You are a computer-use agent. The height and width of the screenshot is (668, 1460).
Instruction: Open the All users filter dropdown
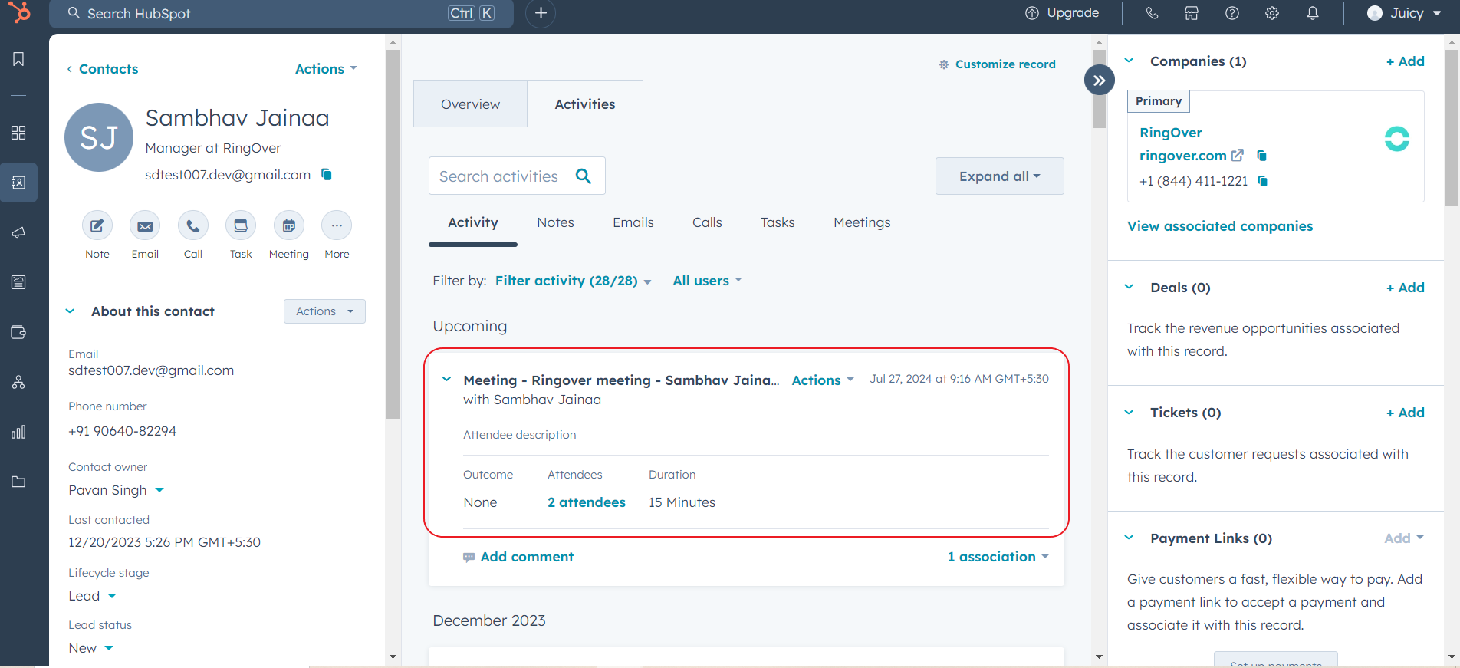click(x=707, y=281)
